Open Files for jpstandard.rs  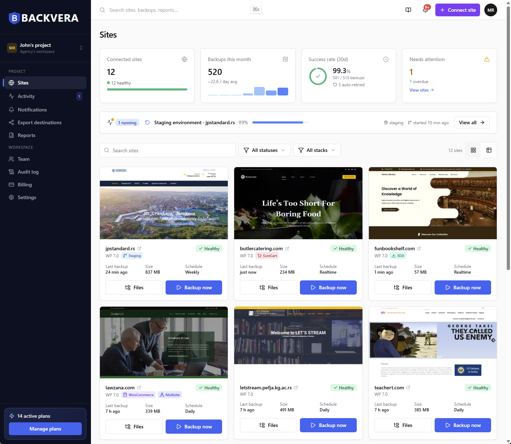[134, 287]
